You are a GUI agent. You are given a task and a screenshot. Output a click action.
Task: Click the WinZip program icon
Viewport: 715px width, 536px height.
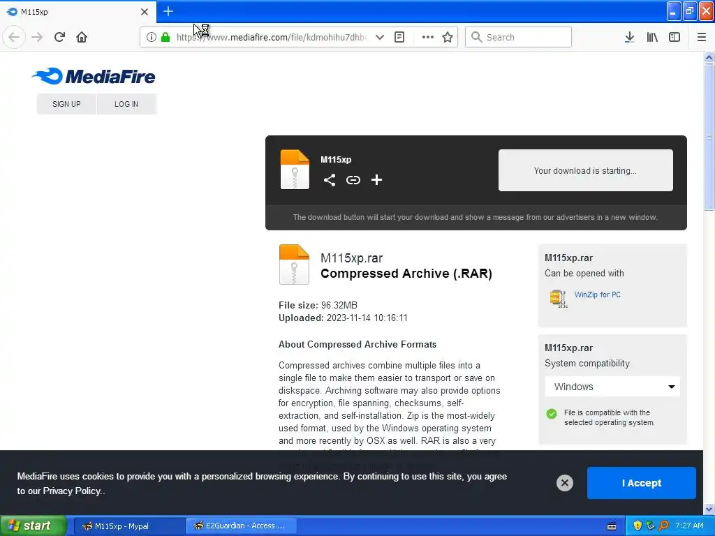click(x=559, y=299)
